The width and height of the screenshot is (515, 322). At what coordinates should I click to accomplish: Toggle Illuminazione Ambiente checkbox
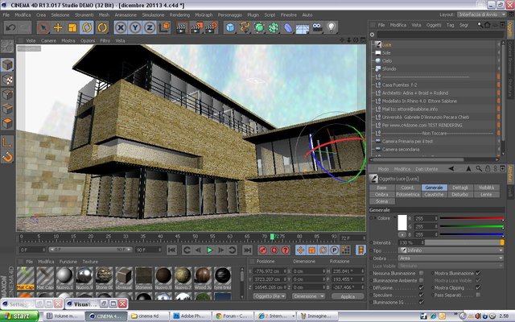tap(421, 281)
